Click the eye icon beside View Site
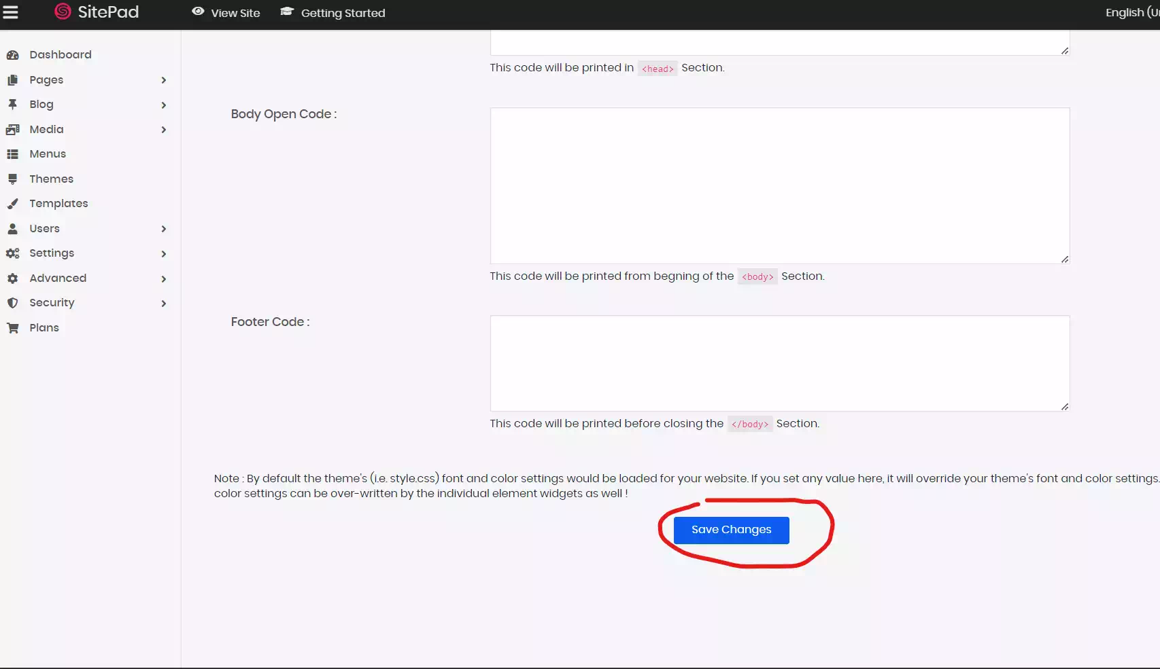Image resolution: width=1160 pixels, height=669 pixels. (198, 12)
